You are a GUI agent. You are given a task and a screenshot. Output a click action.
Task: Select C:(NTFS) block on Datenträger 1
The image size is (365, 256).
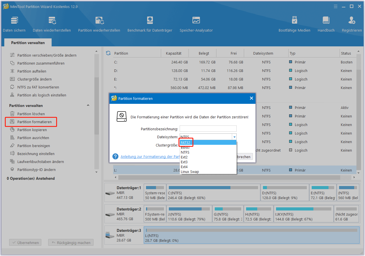pos(213,192)
